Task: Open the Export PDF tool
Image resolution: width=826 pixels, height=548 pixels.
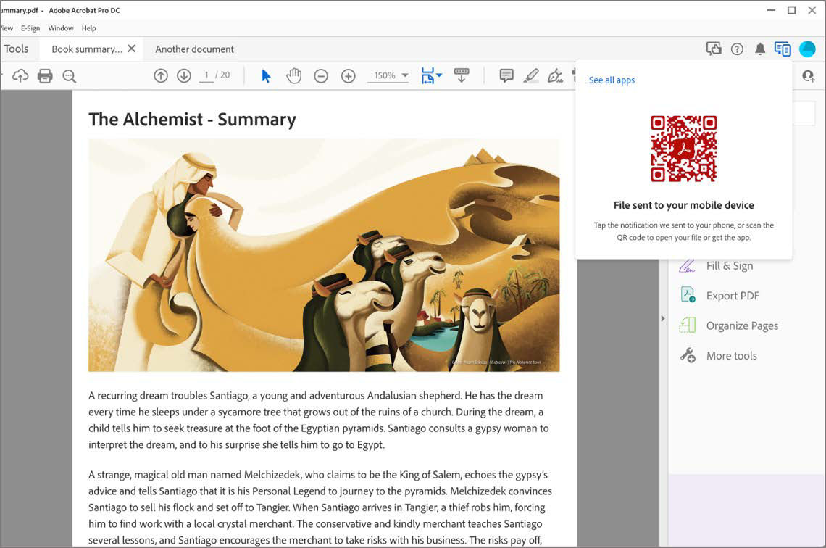Action: click(x=733, y=296)
